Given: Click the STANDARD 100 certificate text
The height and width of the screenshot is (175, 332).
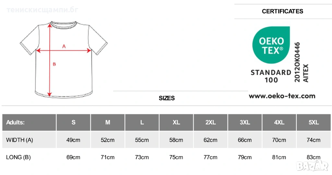Looking at the screenshot, I should click(271, 76).
